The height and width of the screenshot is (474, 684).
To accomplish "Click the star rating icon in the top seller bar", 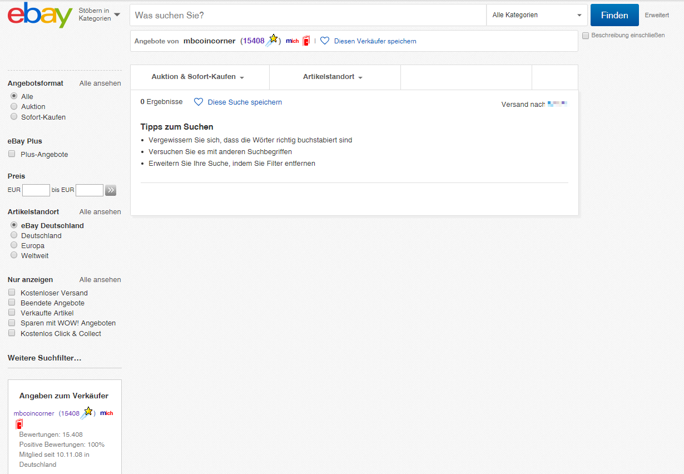I will [272, 40].
